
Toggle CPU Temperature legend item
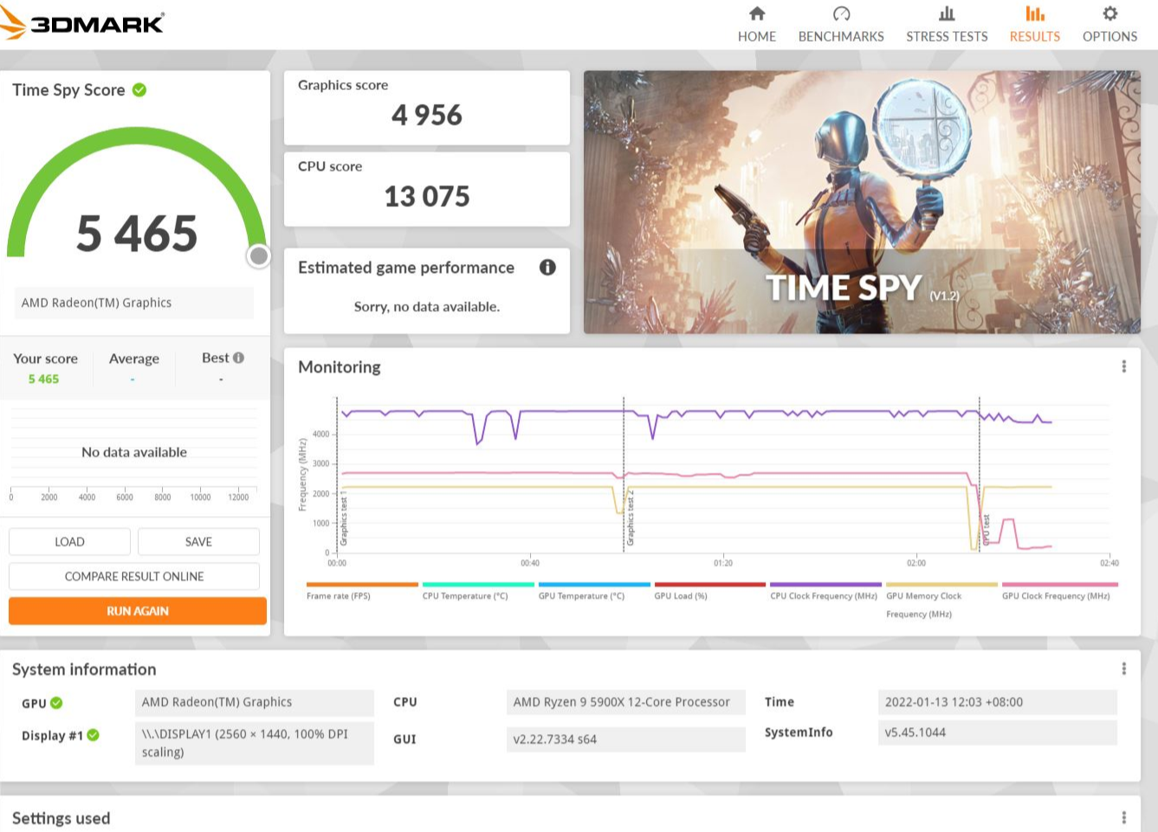pyautogui.click(x=477, y=590)
